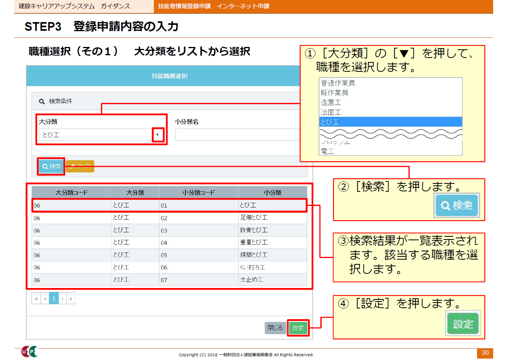This screenshot has height=361, width=505.
Task: Go to last page with » button
Action: (x=71, y=299)
